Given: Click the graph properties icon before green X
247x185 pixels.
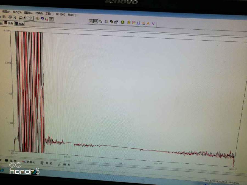Looking at the screenshot, I should coord(116,22).
